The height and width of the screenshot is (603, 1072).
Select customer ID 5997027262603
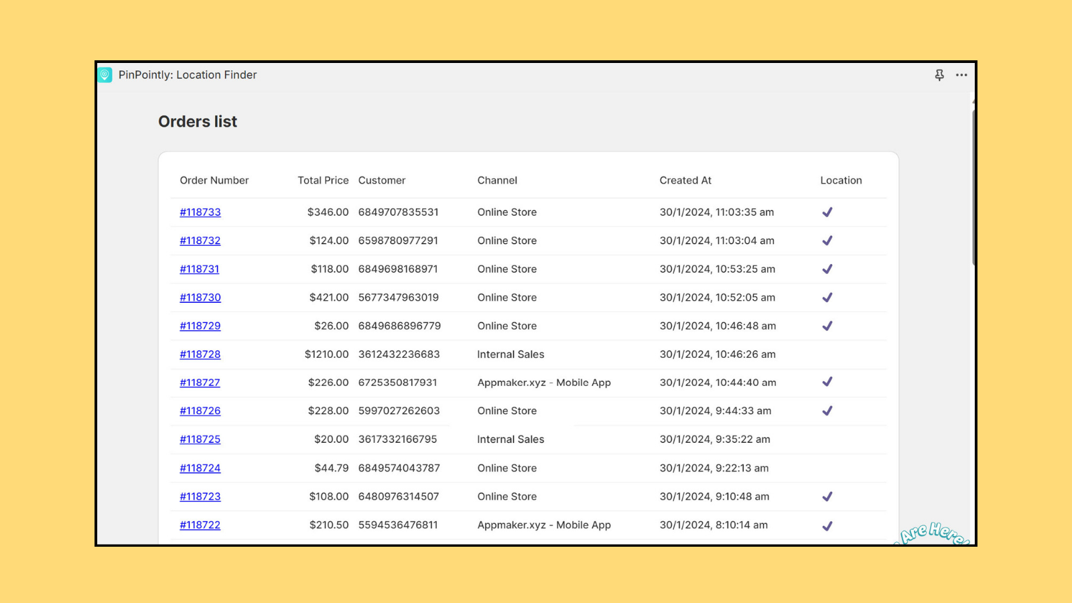coord(399,411)
